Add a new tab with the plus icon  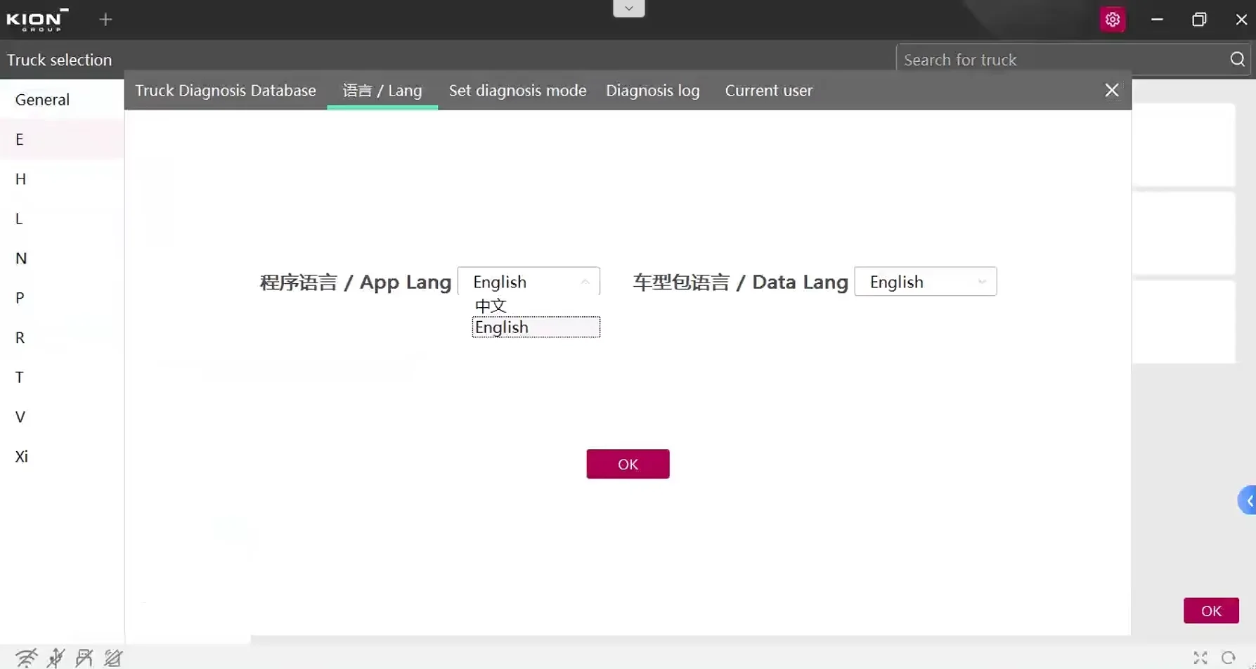point(105,20)
